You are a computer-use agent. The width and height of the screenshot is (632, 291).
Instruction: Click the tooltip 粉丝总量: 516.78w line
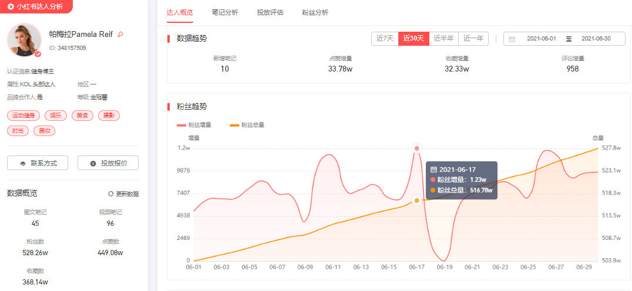point(462,190)
